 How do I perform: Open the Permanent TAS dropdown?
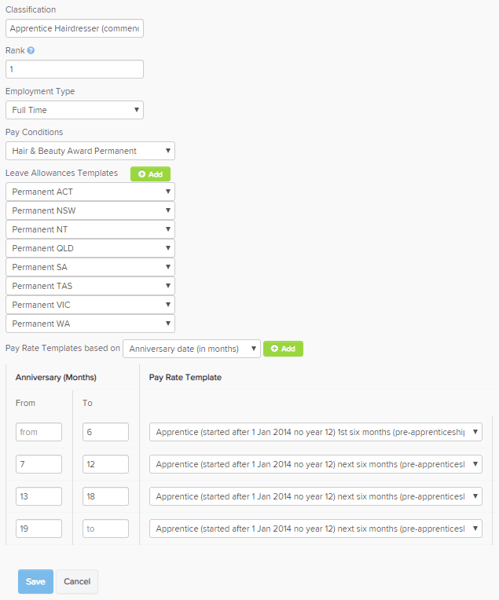point(90,286)
